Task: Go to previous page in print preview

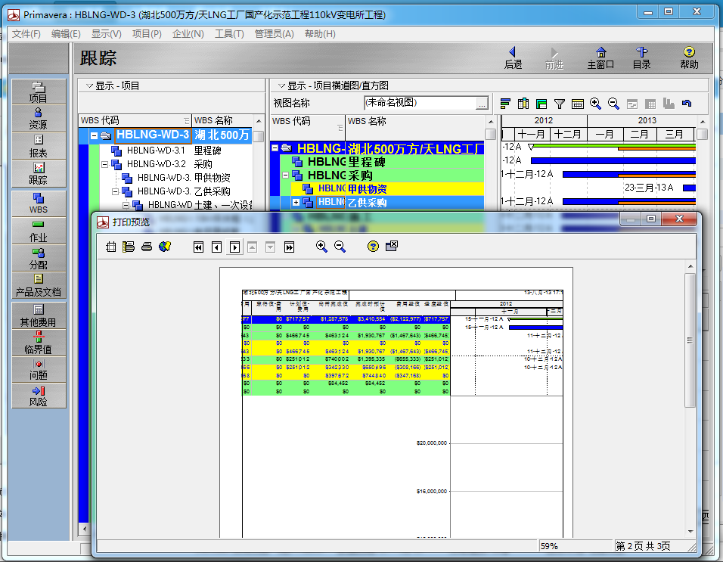Action: pyautogui.click(x=216, y=247)
